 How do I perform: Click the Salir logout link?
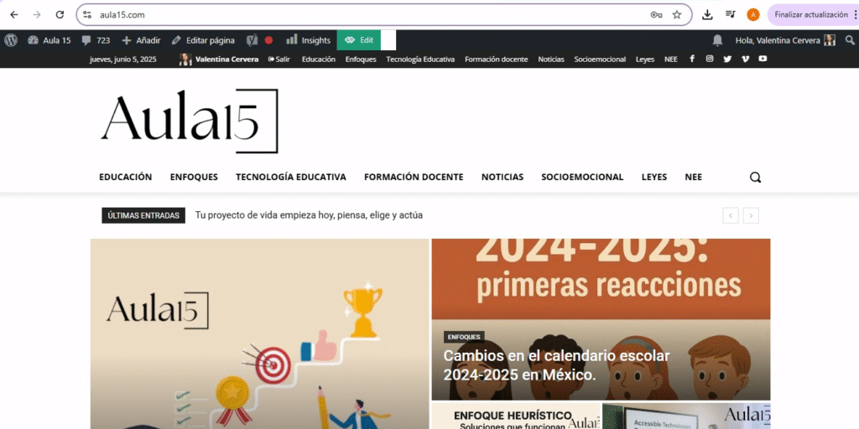click(279, 59)
